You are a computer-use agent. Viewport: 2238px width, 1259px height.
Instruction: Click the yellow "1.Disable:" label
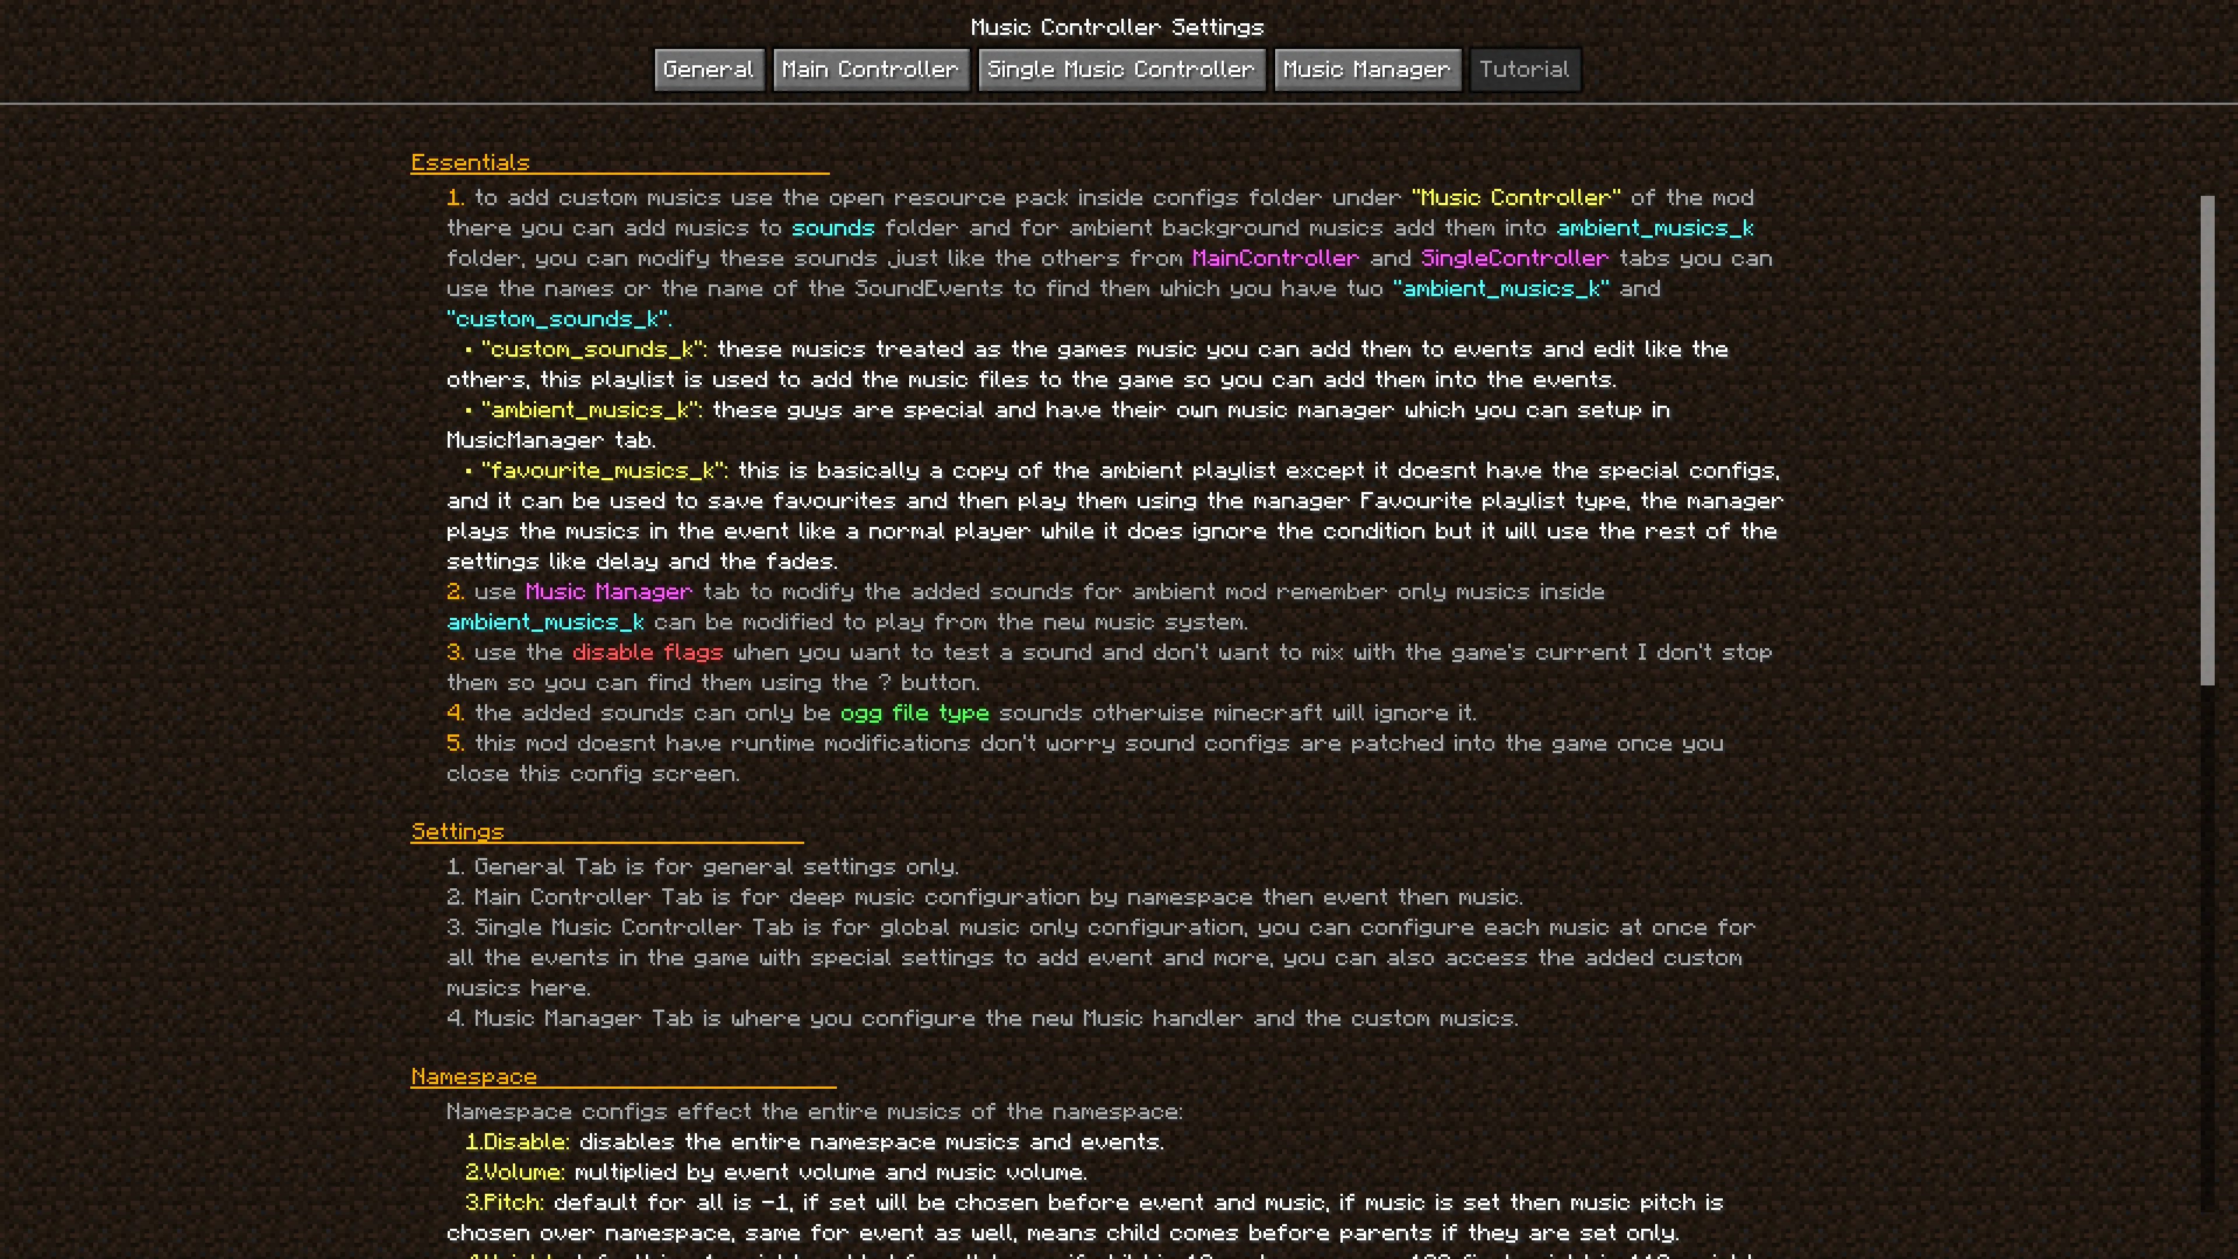(518, 1142)
